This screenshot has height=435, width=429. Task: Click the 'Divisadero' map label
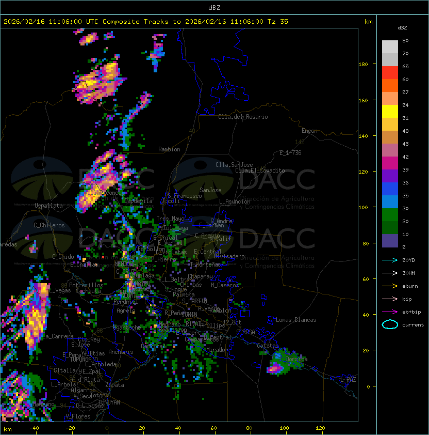(x=229, y=256)
